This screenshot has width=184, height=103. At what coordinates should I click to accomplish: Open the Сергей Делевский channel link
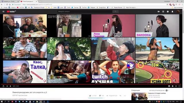point(154,95)
